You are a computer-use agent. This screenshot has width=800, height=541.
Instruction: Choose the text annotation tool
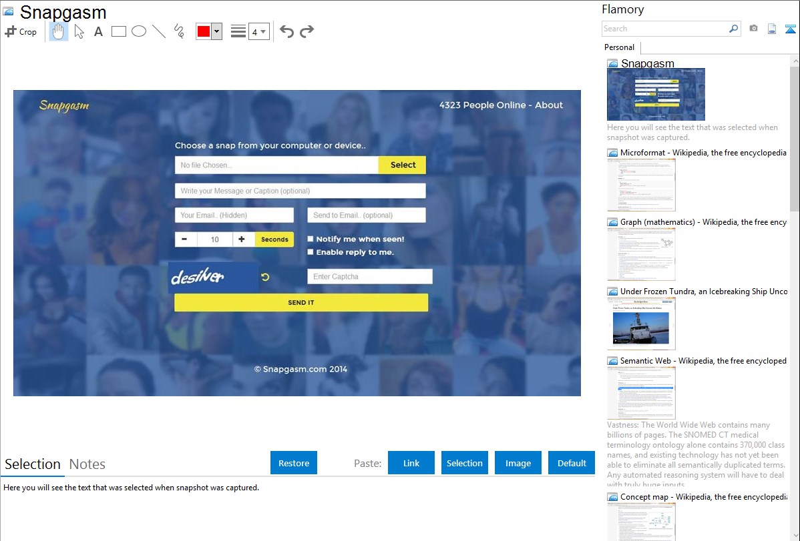(x=98, y=31)
